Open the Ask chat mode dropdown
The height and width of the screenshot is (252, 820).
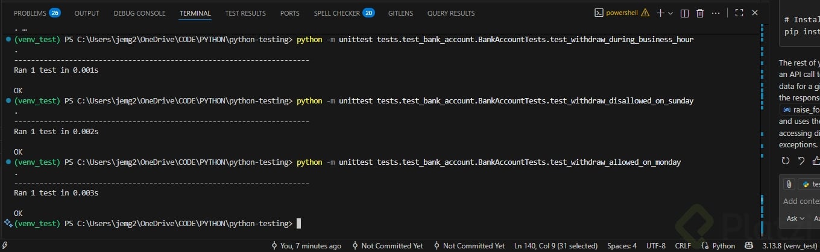click(x=795, y=218)
